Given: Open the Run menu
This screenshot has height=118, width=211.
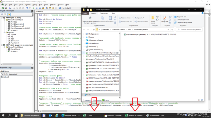Looking at the screenshot, I should 41,5.
